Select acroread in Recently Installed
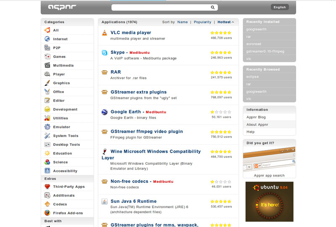Screen dimensions: 336x227 click(254, 44)
